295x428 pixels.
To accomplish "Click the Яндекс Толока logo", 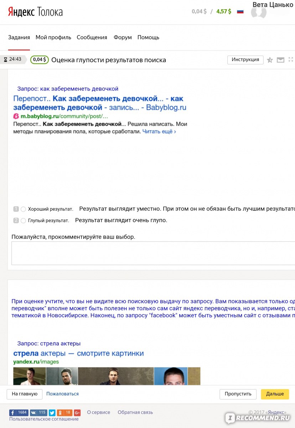I will pos(35,12).
